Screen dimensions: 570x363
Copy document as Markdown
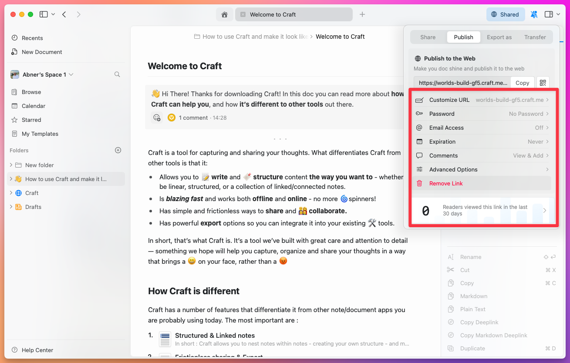[x=474, y=296]
